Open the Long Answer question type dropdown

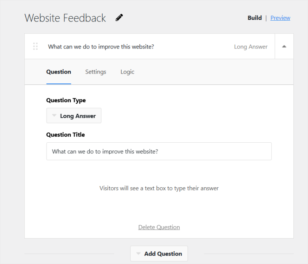tap(74, 116)
